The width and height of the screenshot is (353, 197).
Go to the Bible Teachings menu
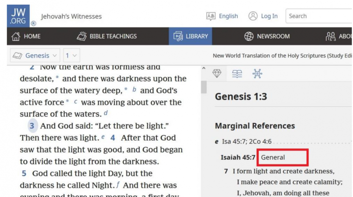click(107, 36)
